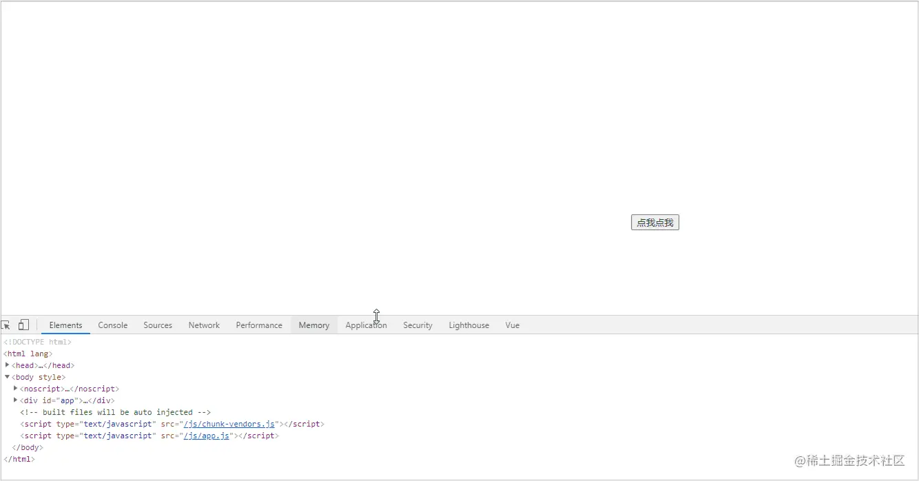This screenshot has width=919, height=481.
Task: Open the Performance tab
Action: pos(259,325)
